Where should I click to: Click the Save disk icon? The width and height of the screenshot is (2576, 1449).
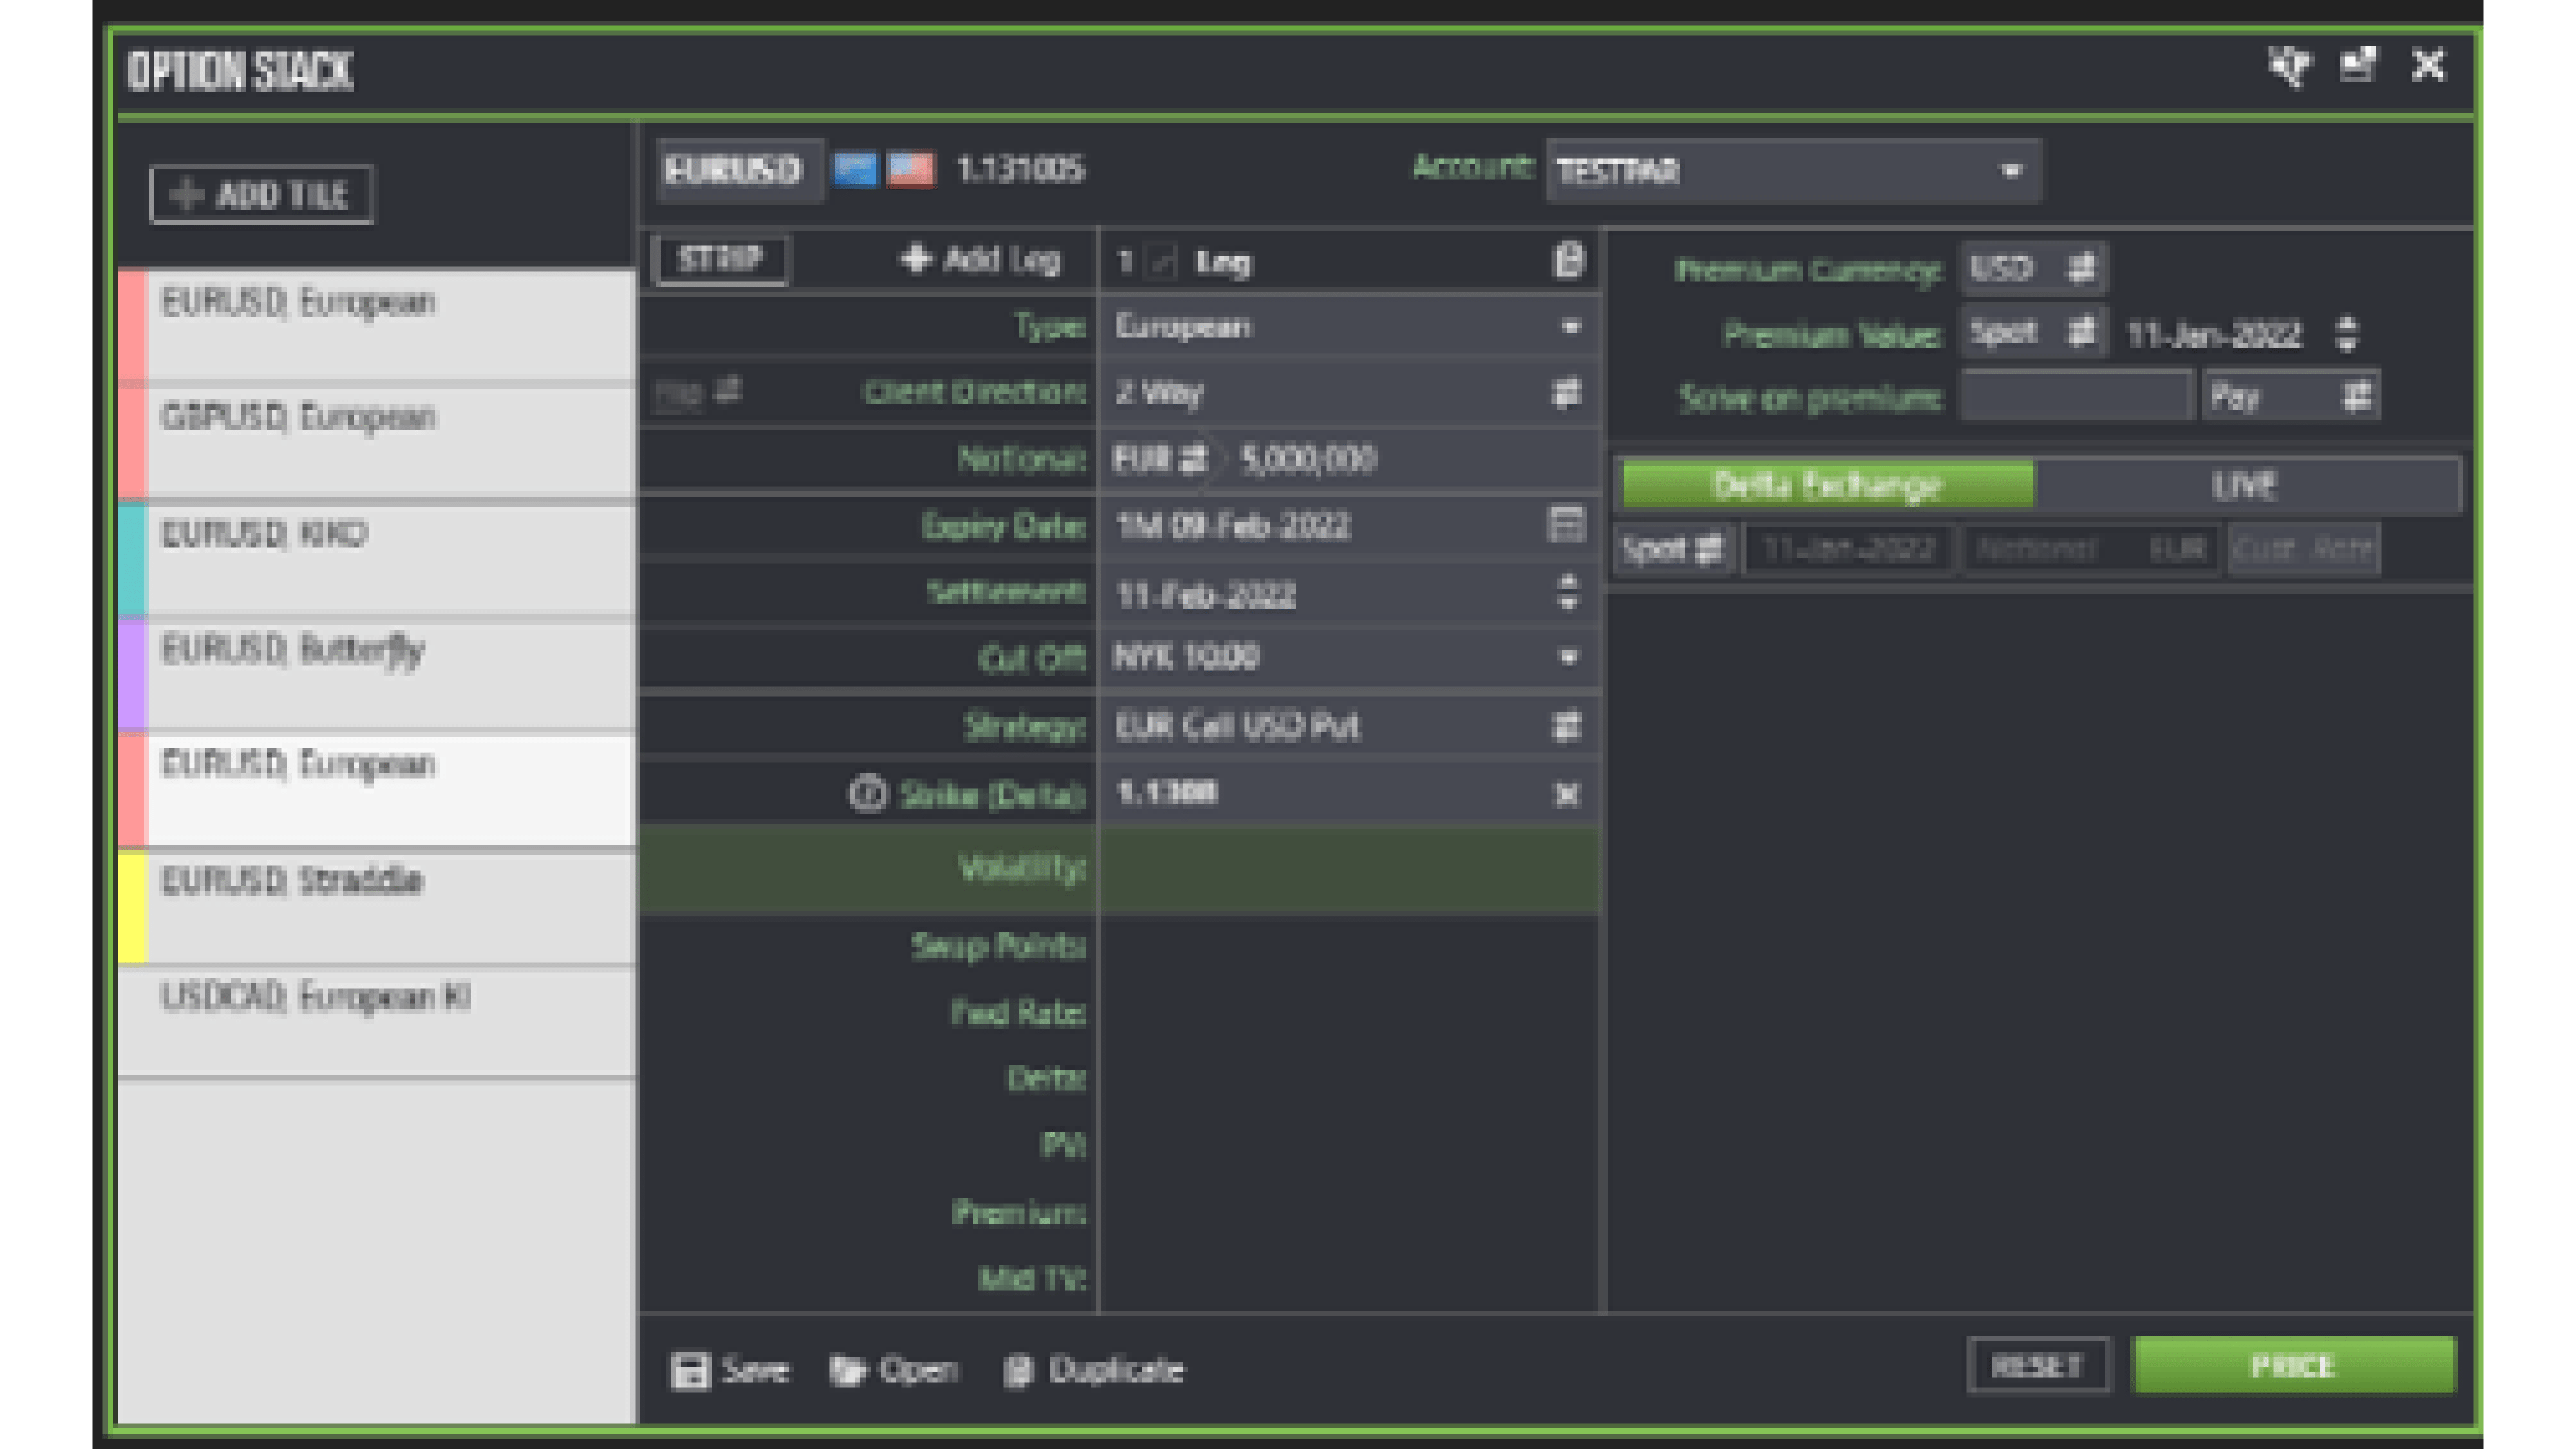click(690, 1370)
